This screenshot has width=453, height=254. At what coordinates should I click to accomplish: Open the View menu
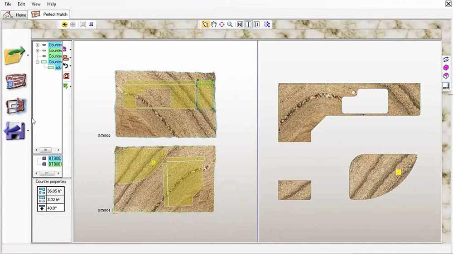(x=36, y=4)
